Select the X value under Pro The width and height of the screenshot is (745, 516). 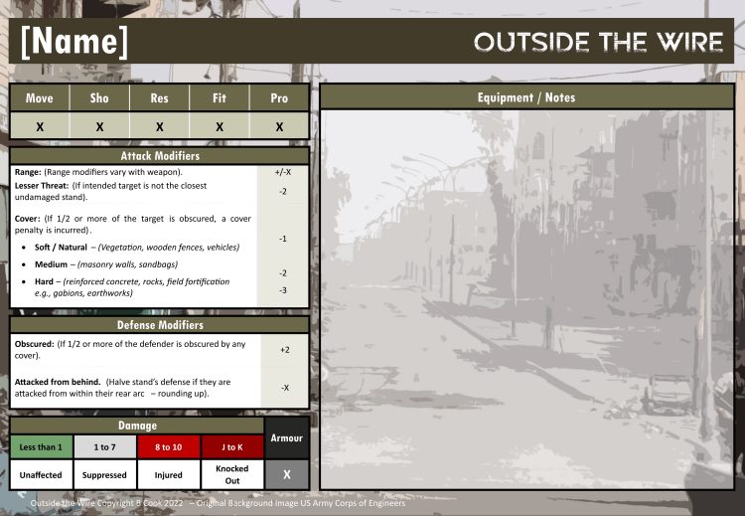(279, 127)
